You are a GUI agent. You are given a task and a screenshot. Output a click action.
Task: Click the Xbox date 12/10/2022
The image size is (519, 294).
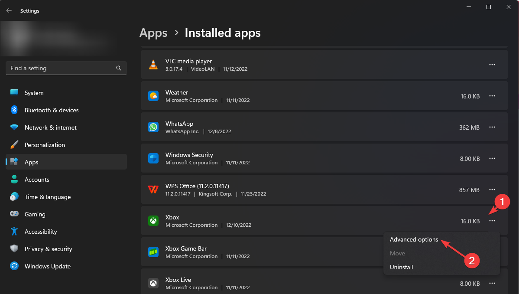coord(238,225)
